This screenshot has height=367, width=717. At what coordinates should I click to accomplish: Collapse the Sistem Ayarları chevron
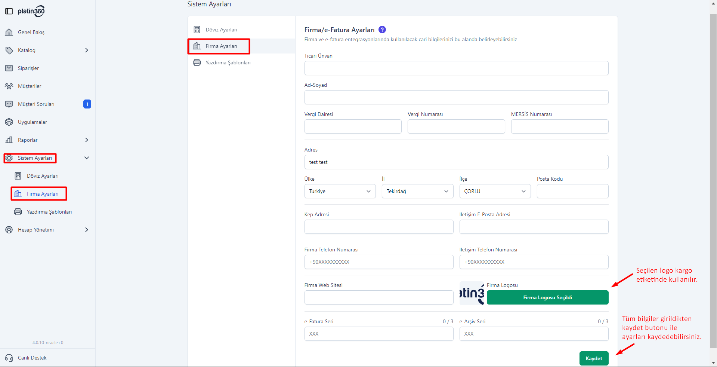coord(87,158)
